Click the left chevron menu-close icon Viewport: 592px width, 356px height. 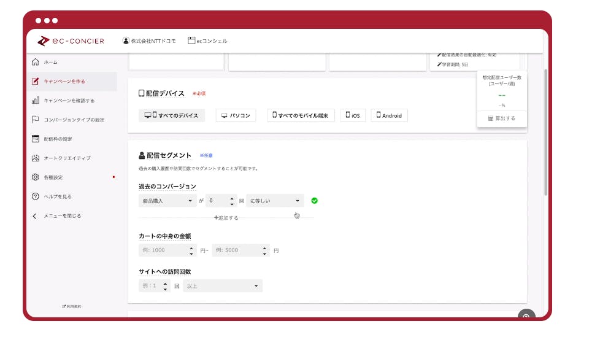click(35, 216)
